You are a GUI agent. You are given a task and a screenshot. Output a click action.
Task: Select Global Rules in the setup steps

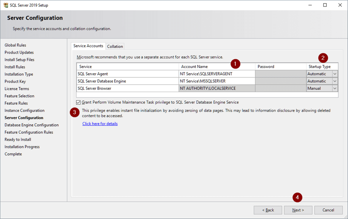(15, 45)
